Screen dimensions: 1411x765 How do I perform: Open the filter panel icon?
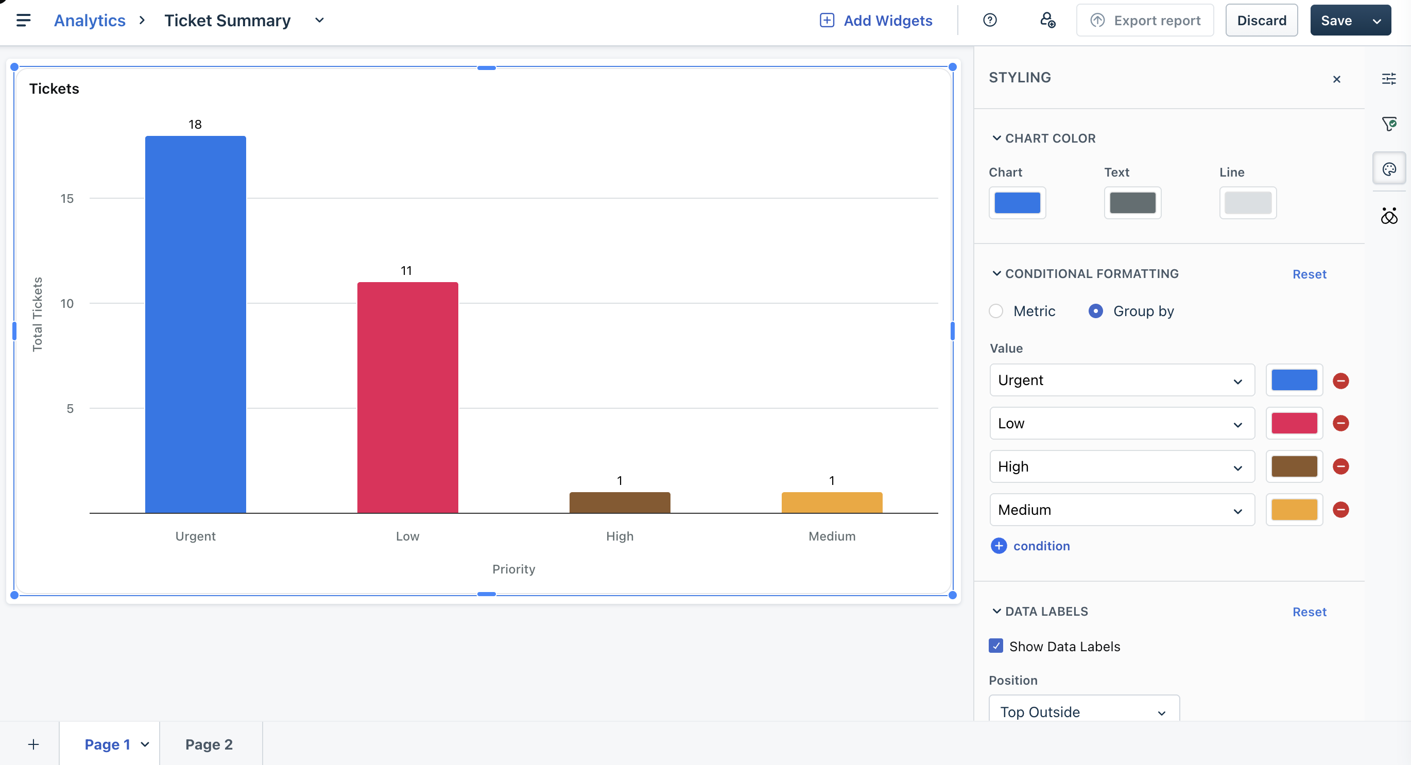[x=1388, y=124]
